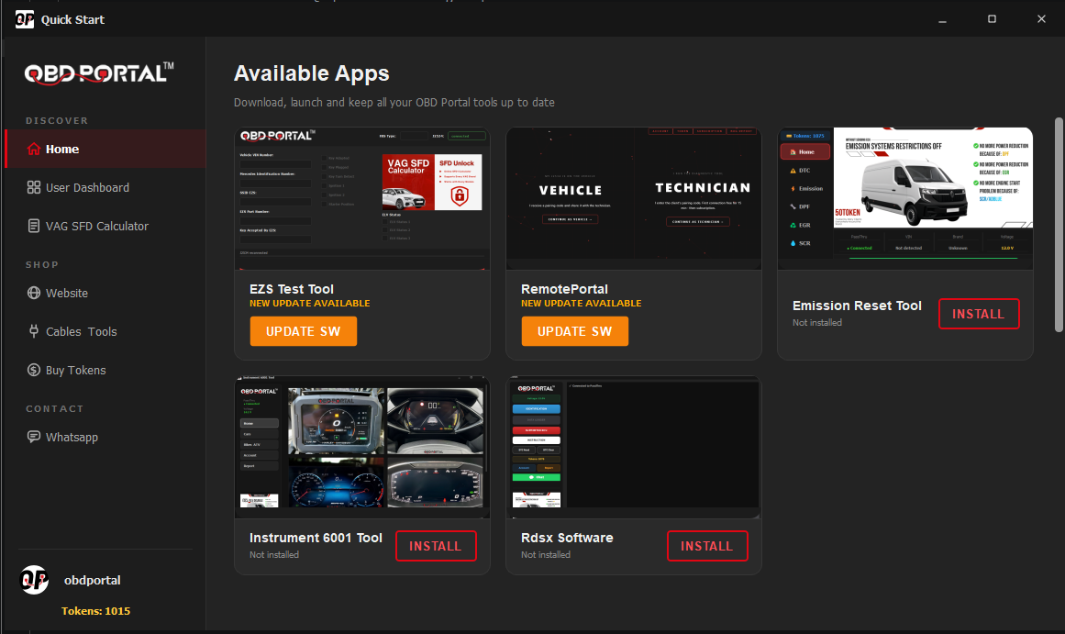Click the VAG SFD Calculator document icon
This screenshot has width=1065, height=634.
(34, 226)
